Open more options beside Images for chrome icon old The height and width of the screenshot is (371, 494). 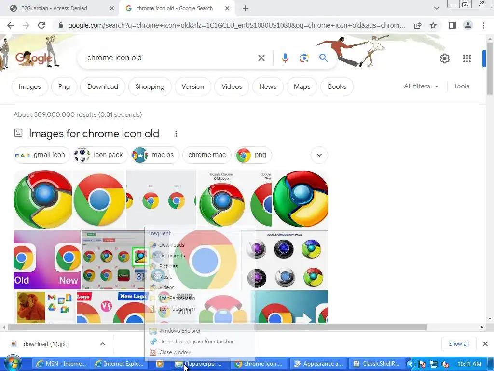[x=176, y=134]
